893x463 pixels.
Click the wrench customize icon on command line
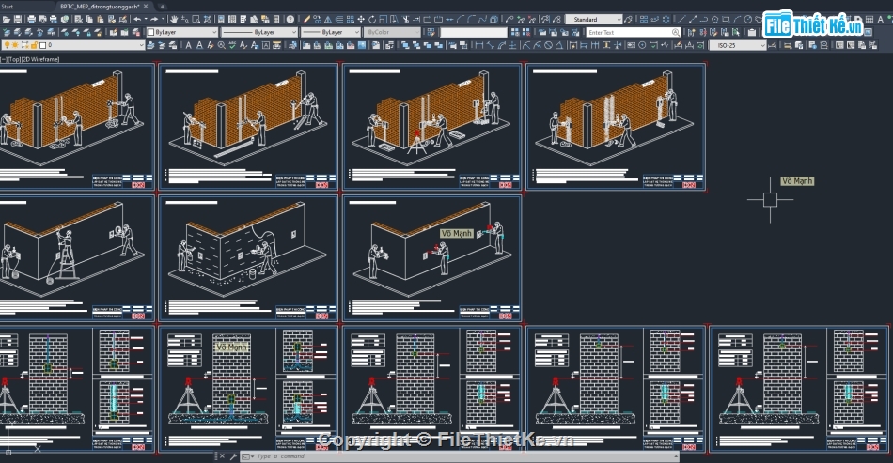233,456
